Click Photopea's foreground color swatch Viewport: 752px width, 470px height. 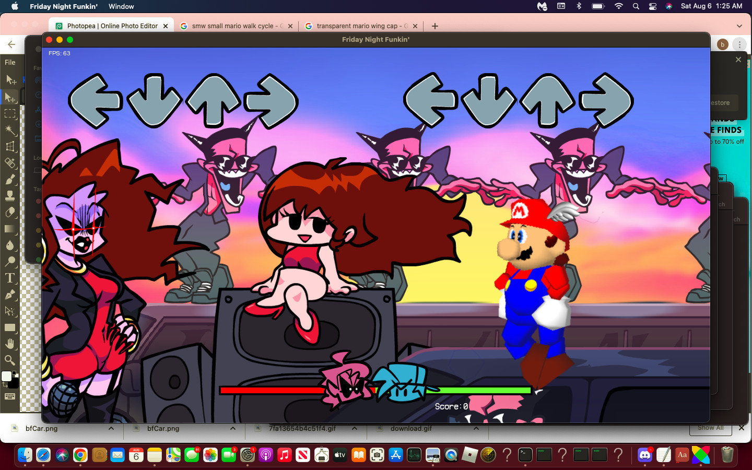(x=6, y=377)
